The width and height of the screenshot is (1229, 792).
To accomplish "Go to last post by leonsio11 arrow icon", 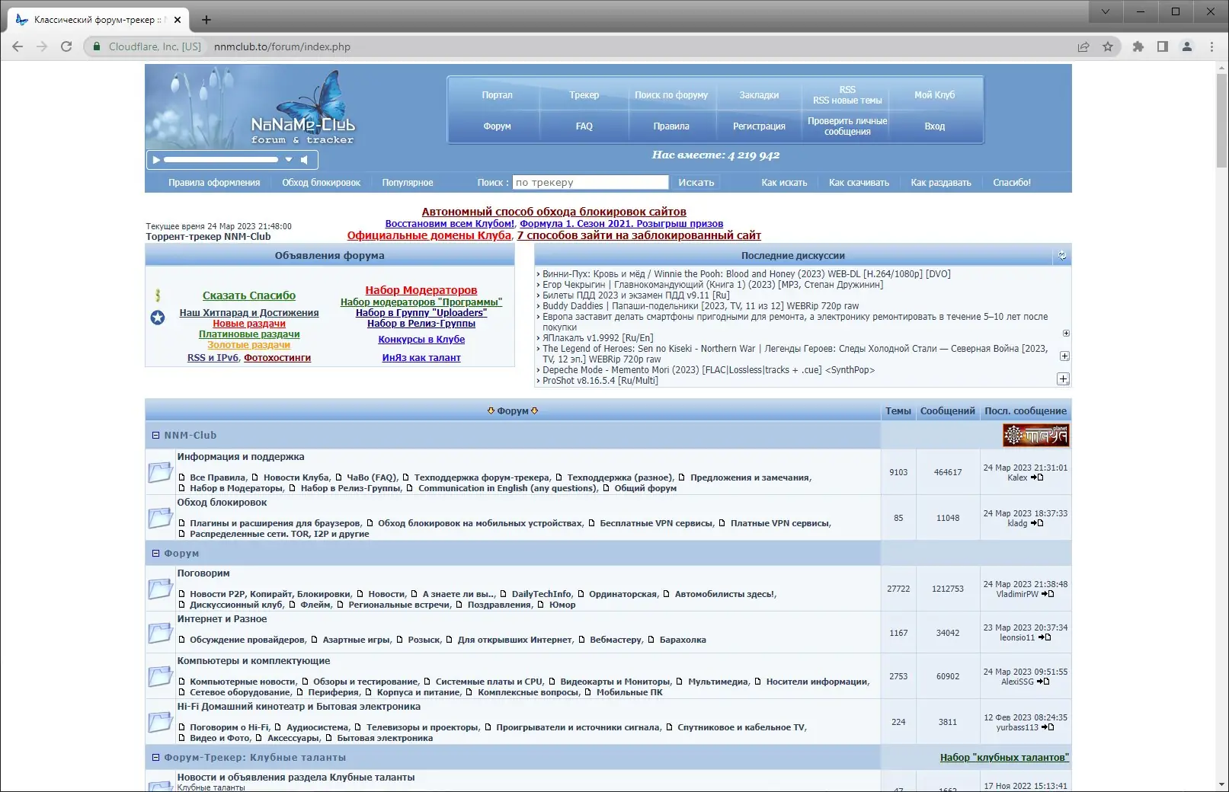I will coord(1045,637).
